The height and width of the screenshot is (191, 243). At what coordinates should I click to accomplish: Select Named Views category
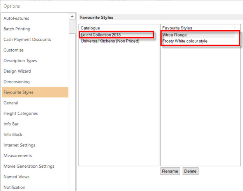point(35,177)
